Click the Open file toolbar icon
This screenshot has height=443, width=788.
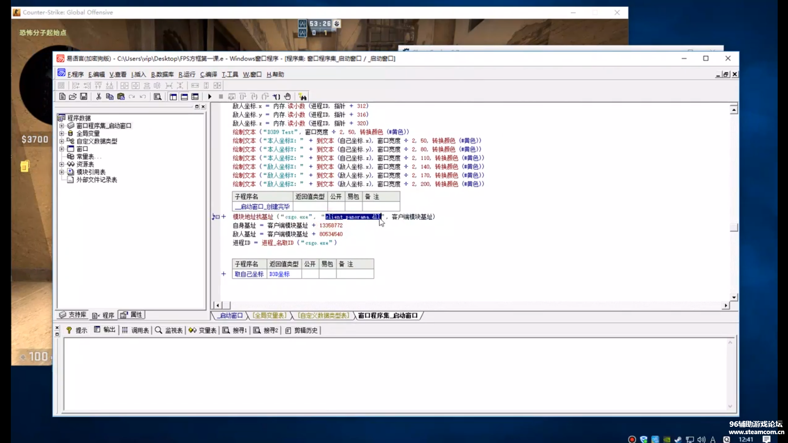click(73, 96)
